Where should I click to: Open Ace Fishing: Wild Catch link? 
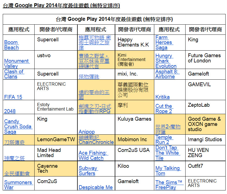[x=93, y=155]
